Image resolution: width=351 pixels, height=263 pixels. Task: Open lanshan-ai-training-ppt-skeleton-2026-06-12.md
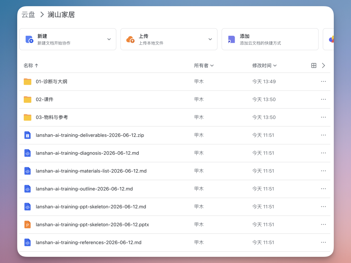coord(91,207)
